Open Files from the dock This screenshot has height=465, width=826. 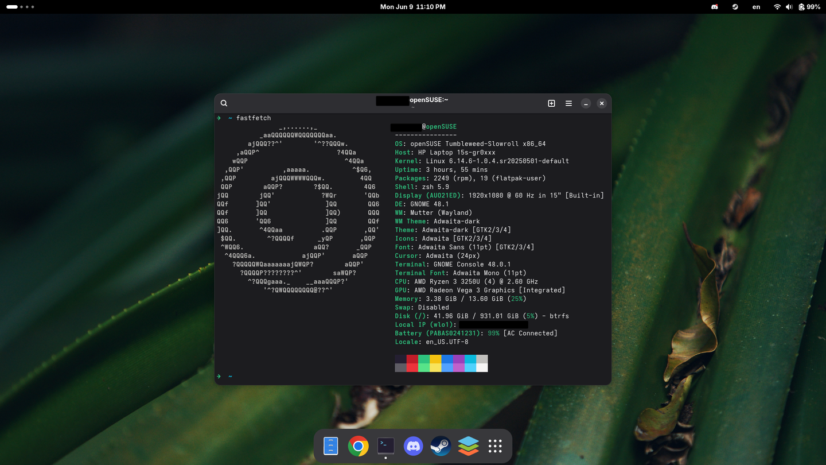[x=331, y=446]
